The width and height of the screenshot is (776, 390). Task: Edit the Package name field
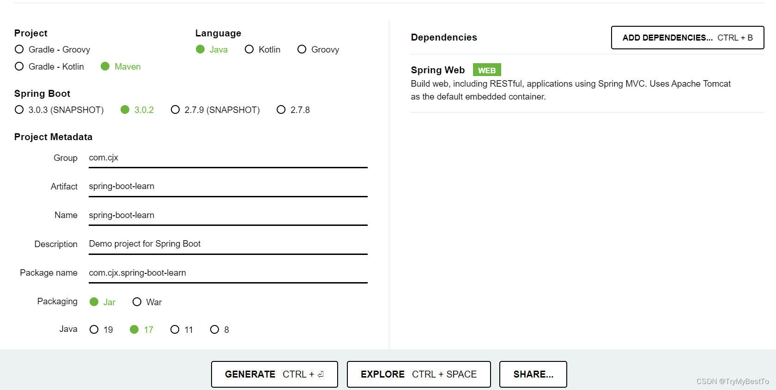tap(228, 273)
